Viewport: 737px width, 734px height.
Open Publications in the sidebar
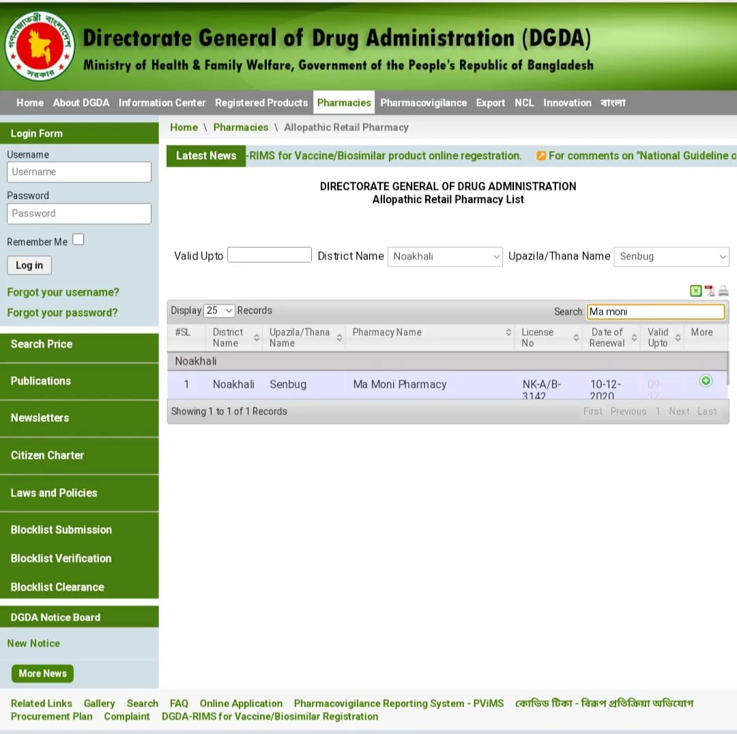[79, 381]
